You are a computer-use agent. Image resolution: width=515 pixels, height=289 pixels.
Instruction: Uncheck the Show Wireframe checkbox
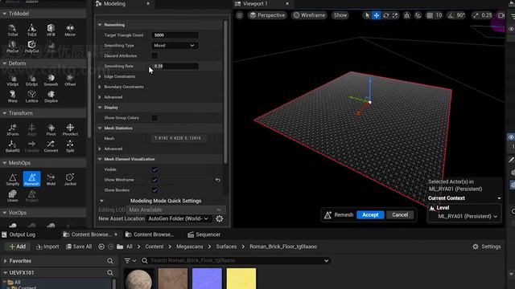[154, 180]
